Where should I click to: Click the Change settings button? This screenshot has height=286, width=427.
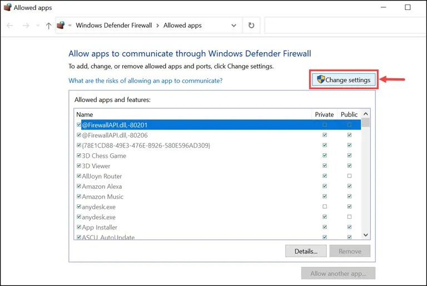point(344,80)
